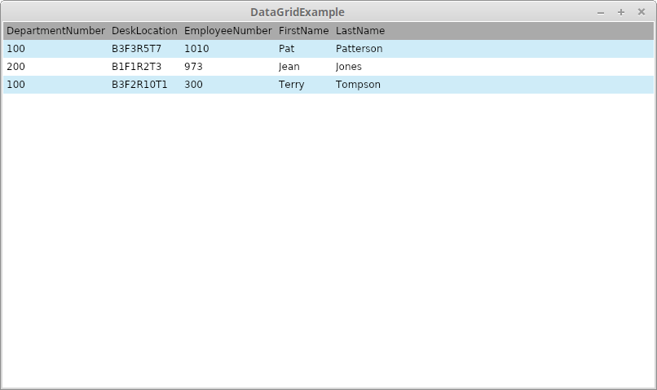Click the LastName column header
The height and width of the screenshot is (390, 657).
pos(359,31)
